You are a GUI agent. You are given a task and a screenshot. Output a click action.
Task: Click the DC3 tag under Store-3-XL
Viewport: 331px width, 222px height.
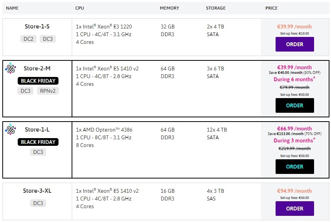pos(38,203)
